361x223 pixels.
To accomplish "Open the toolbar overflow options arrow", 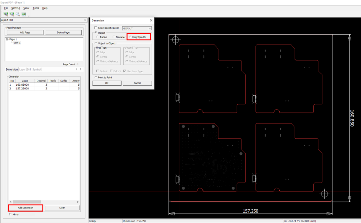I will 29,16.
